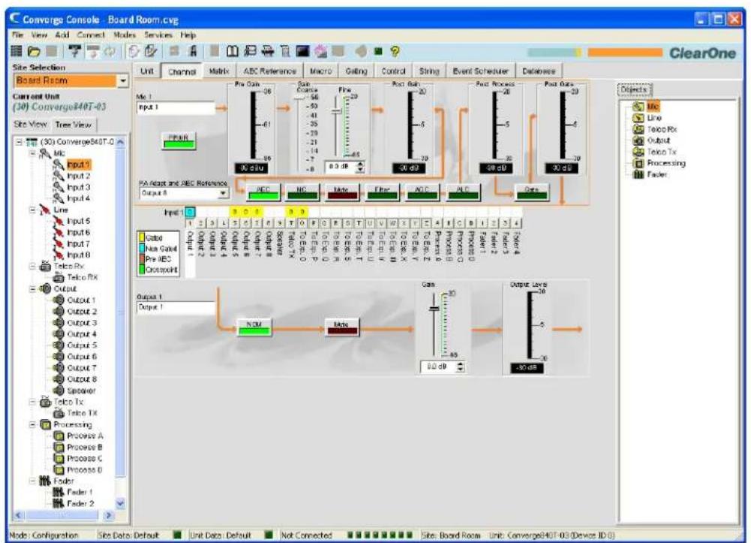The height and width of the screenshot is (543, 751).
Task: Select the Output object in Objects panel
Action: 652,140
